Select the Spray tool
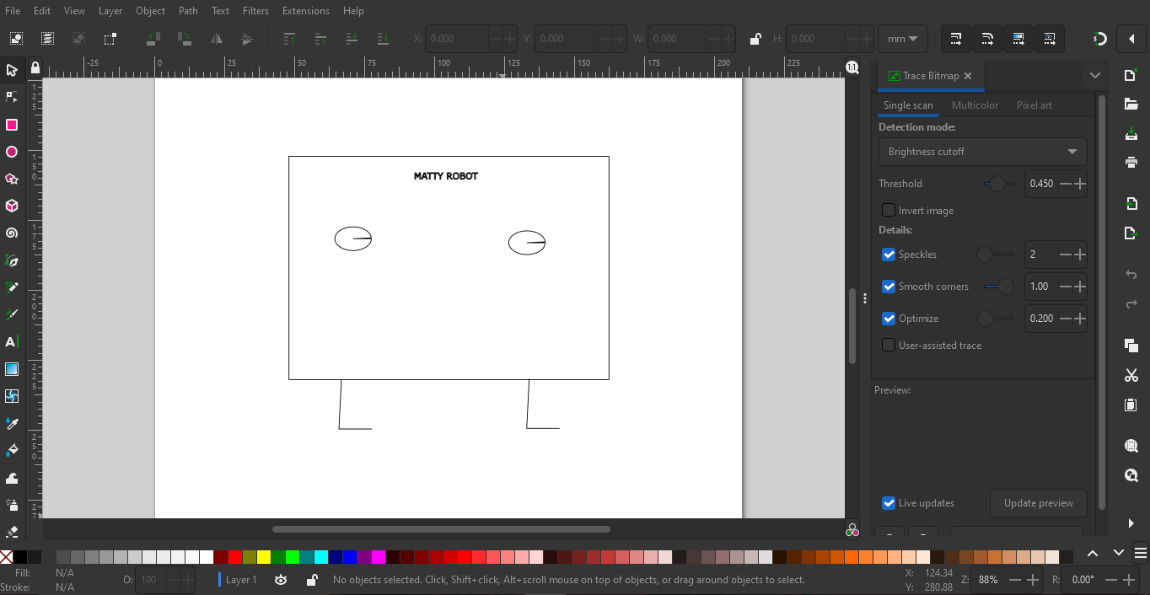Viewport: 1150px width, 595px height. tap(12, 505)
